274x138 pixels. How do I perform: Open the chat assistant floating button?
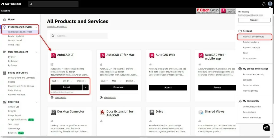point(266,127)
